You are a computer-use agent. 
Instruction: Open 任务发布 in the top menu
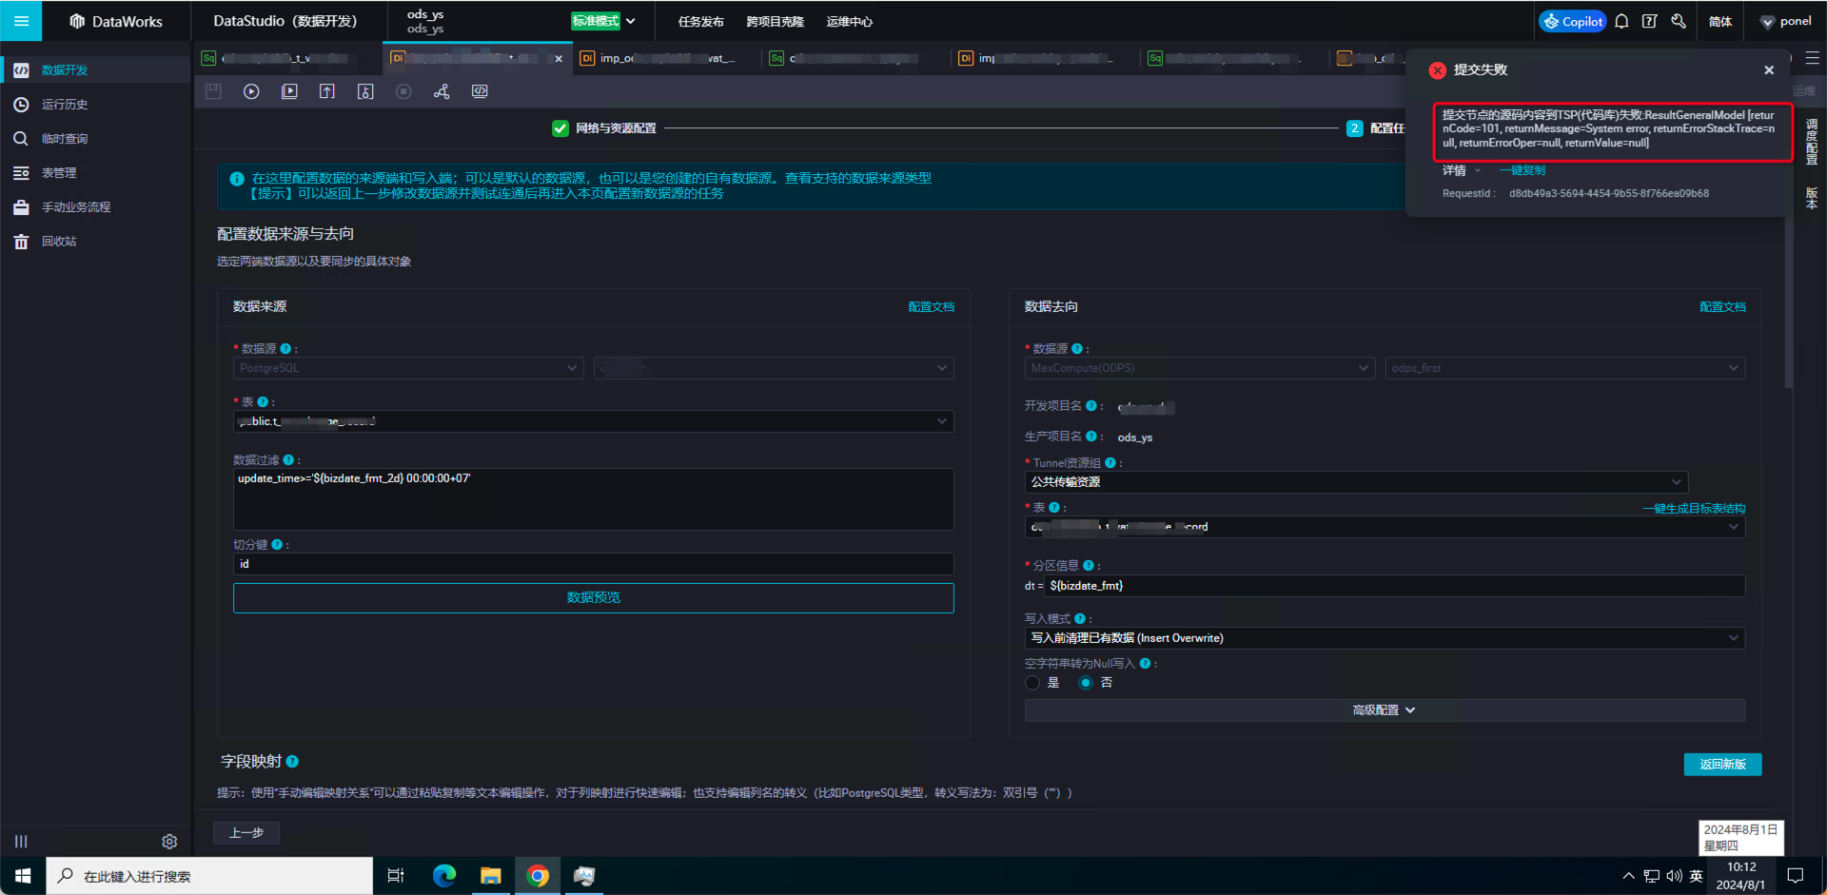[700, 21]
